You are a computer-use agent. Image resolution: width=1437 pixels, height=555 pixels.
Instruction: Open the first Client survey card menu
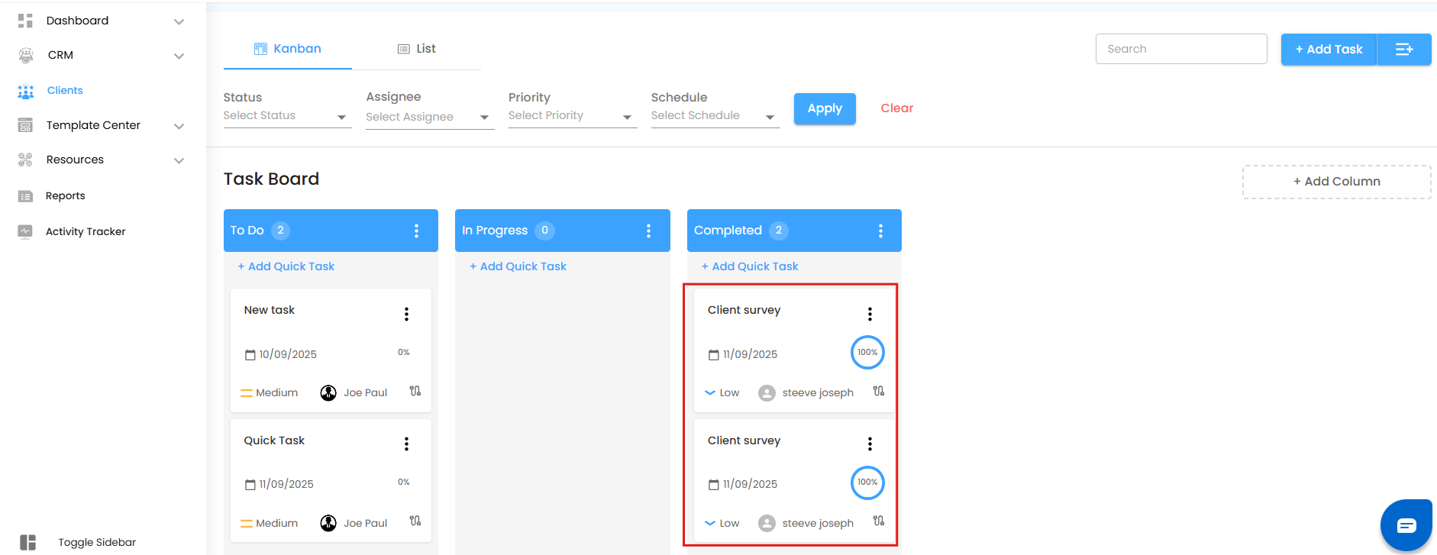(x=870, y=314)
